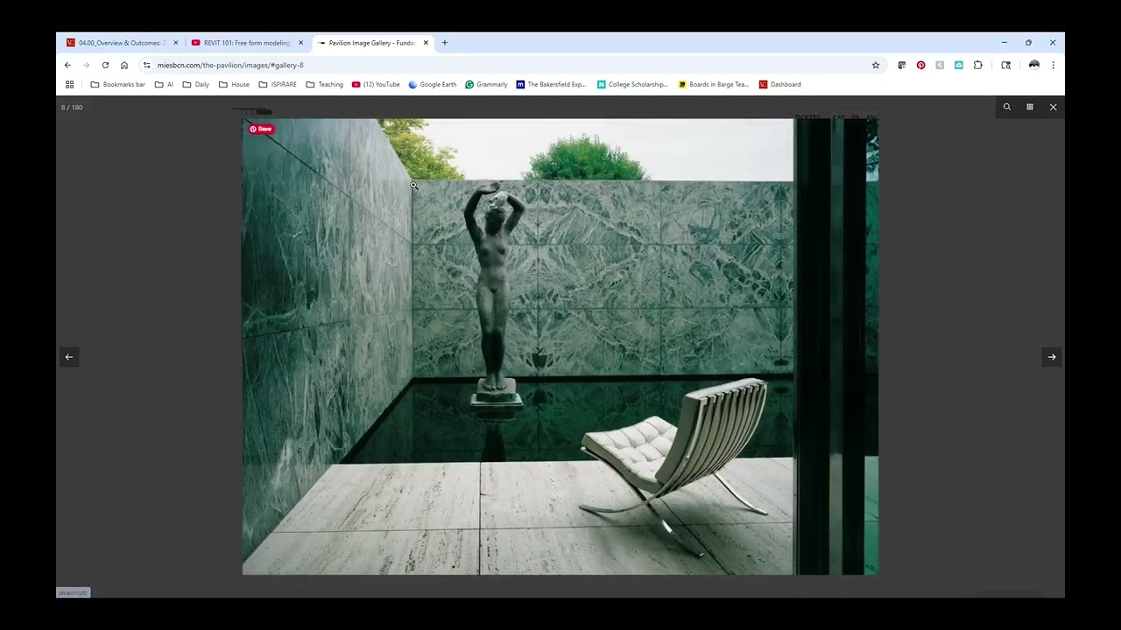Screen dimensions: 1121x630
Task: Close the 04.00_Overview & Outcomes tab
Action: [175, 43]
